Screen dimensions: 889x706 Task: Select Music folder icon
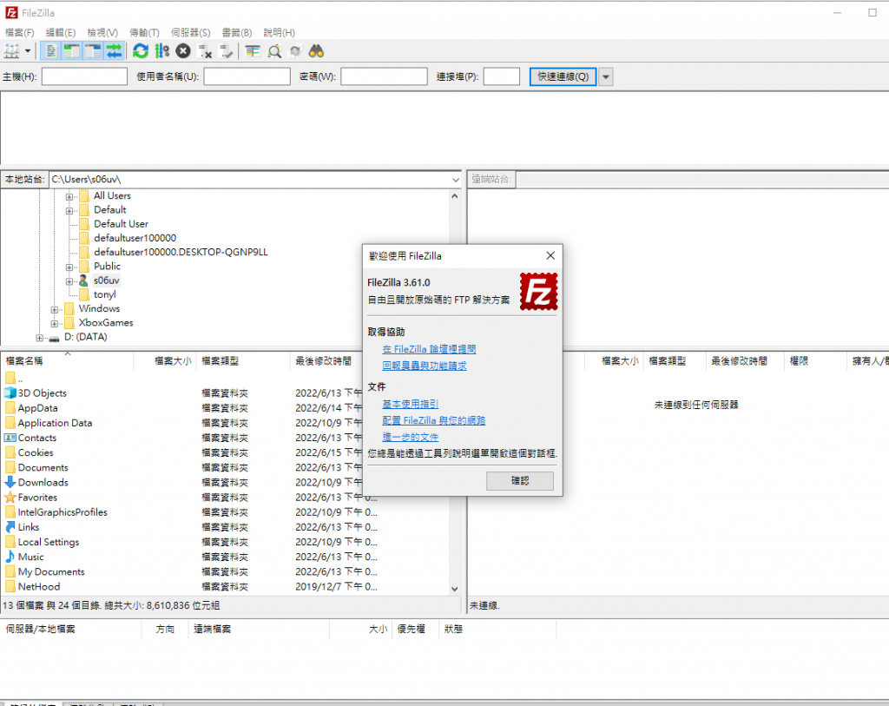(10, 557)
